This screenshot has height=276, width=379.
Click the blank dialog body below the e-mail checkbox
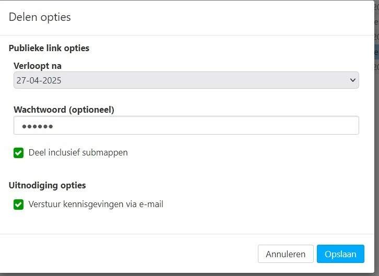pos(186,222)
